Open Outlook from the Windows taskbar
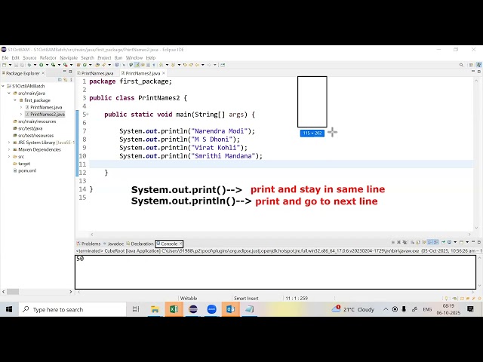 [x=230, y=309]
